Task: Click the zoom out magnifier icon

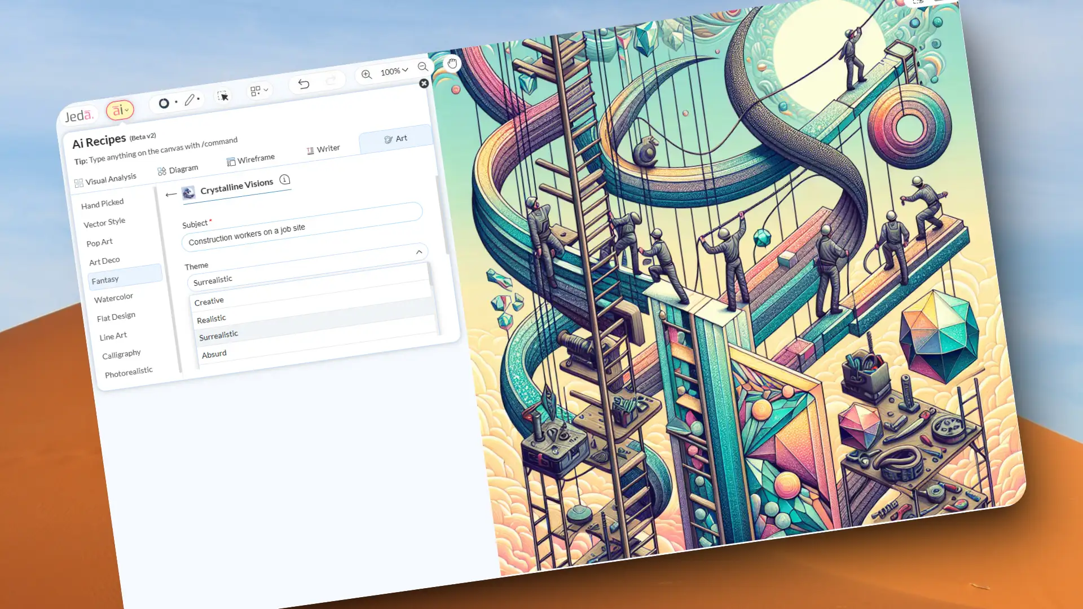Action: pyautogui.click(x=422, y=67)
